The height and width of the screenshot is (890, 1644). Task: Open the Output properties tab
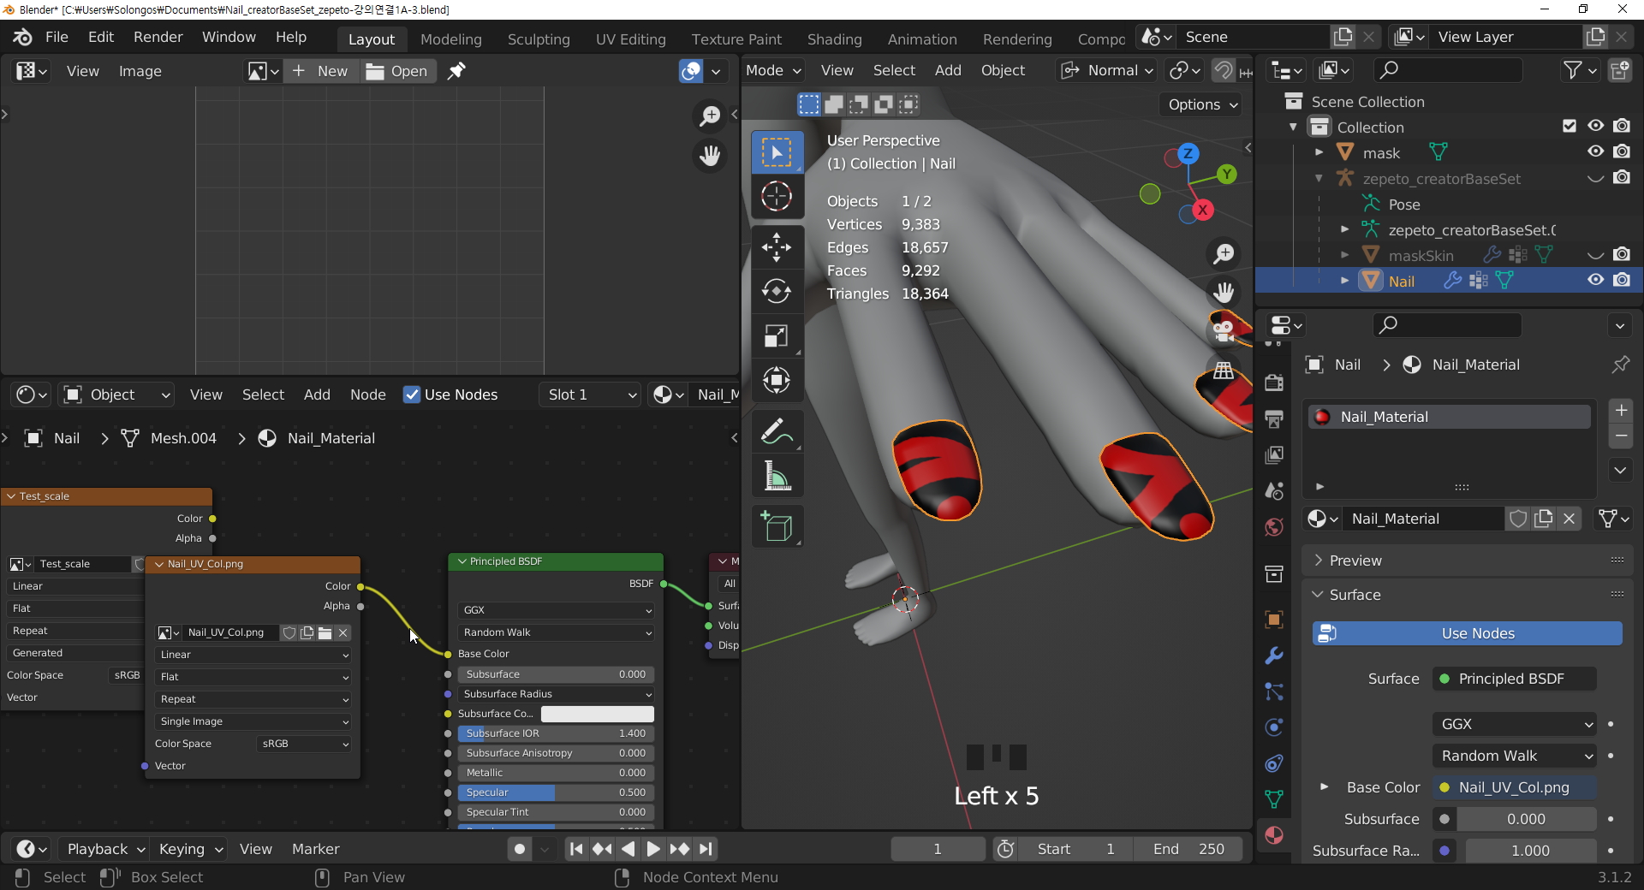(x=1274, y=418)
